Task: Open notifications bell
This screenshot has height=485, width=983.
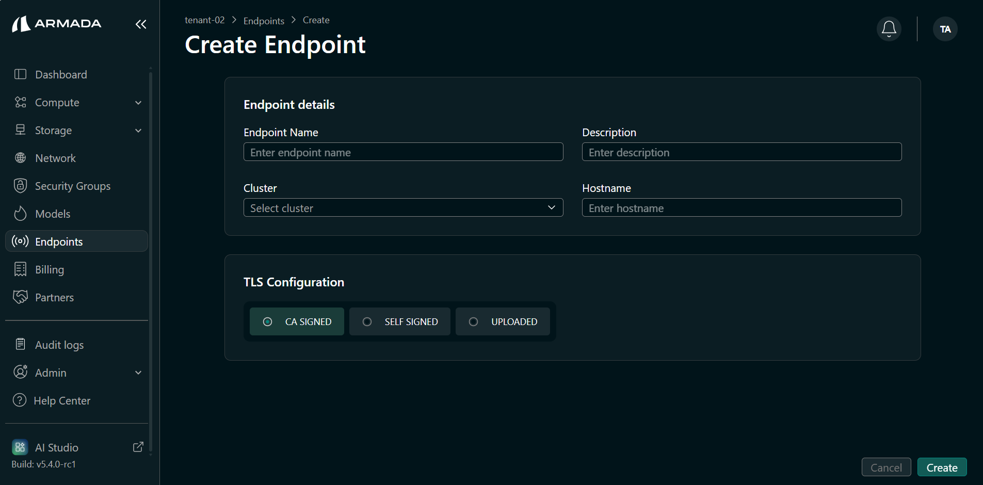Action: click(x=889, y=29)
